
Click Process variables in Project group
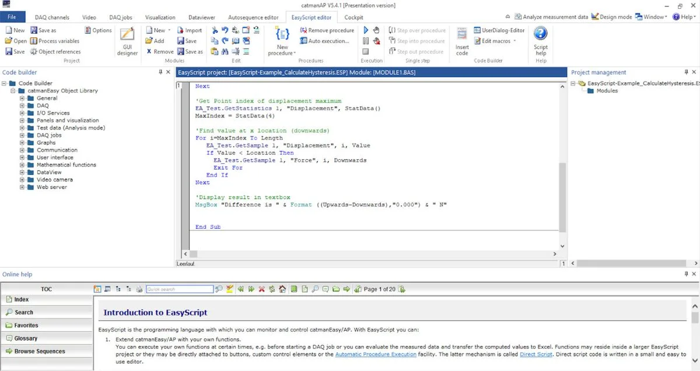tap(54, 41)
